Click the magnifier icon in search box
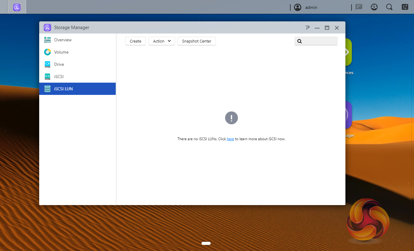 300,41
